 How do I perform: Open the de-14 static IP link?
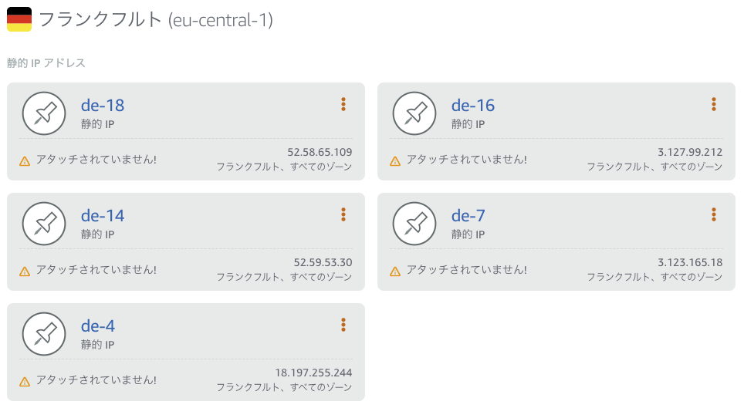pos(103,216)
